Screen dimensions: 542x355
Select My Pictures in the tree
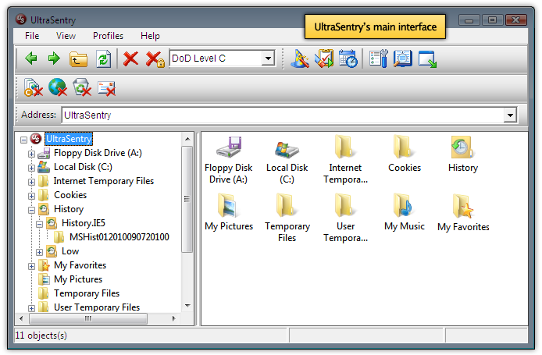[78, 279]
